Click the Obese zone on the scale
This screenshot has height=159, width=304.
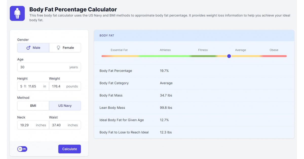(274, 56)
